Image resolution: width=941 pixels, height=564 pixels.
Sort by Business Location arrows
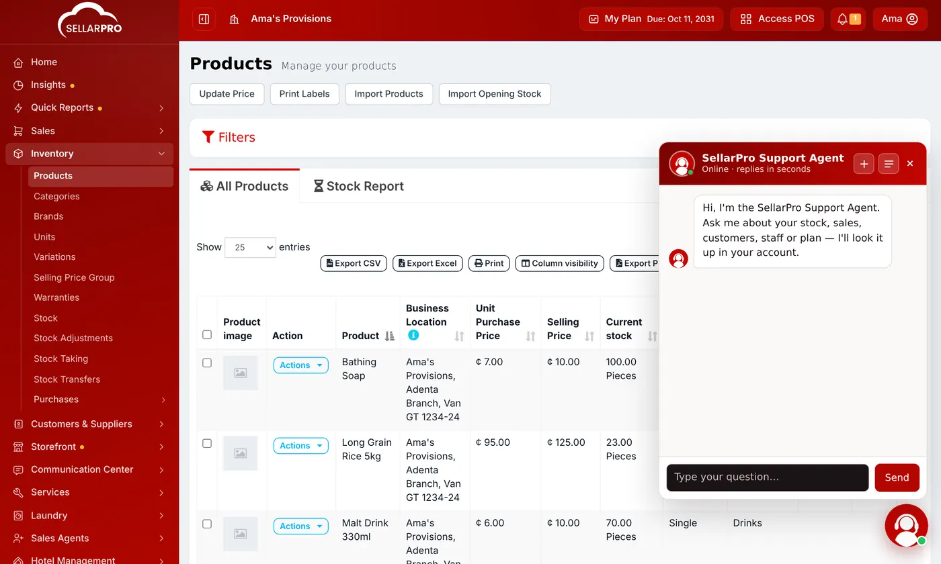point(459,336)
